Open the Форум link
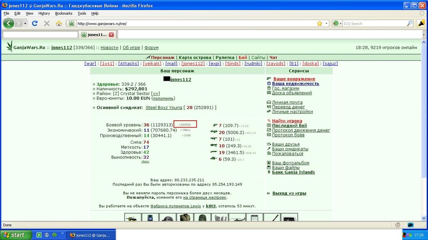 pyautogui.click(x=151, y=47)
